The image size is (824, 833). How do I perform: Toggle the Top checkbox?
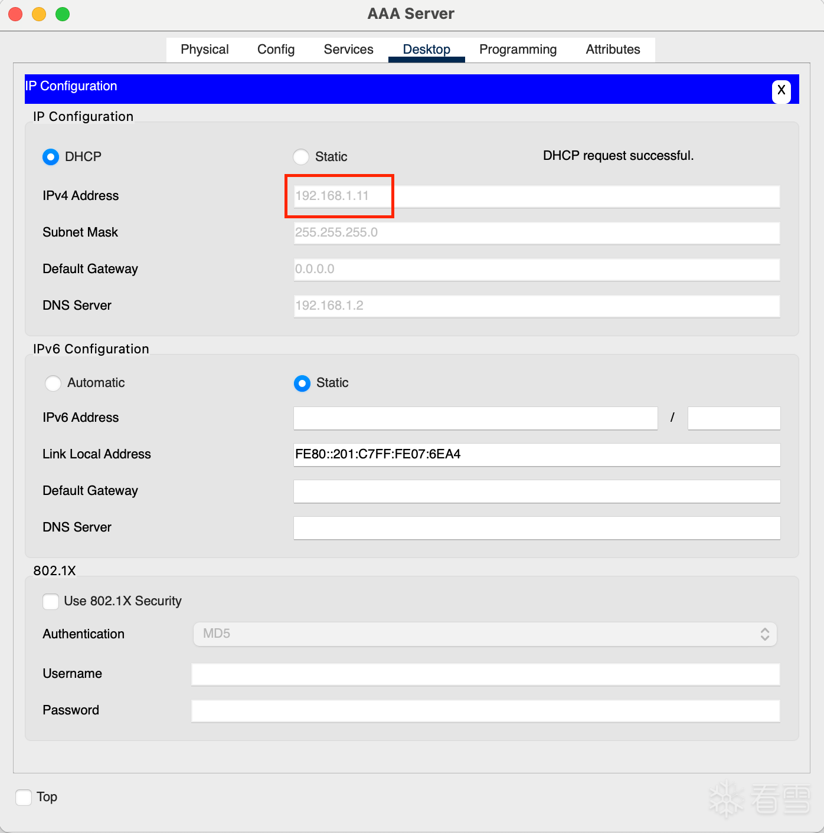click(24, 798)
